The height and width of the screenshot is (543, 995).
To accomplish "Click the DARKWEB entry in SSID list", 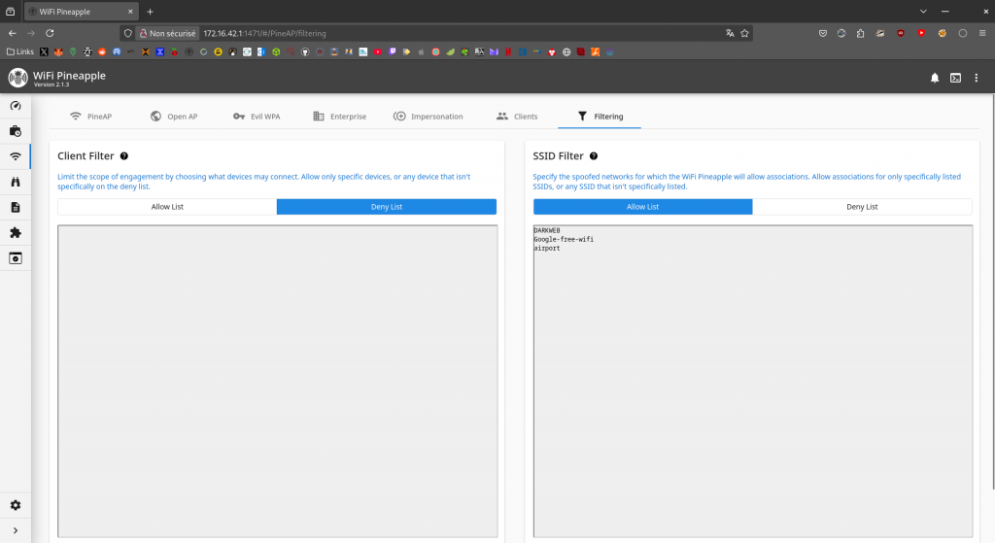I will click(547, 230).
